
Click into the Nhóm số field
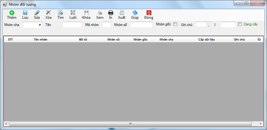click(142, 25)
